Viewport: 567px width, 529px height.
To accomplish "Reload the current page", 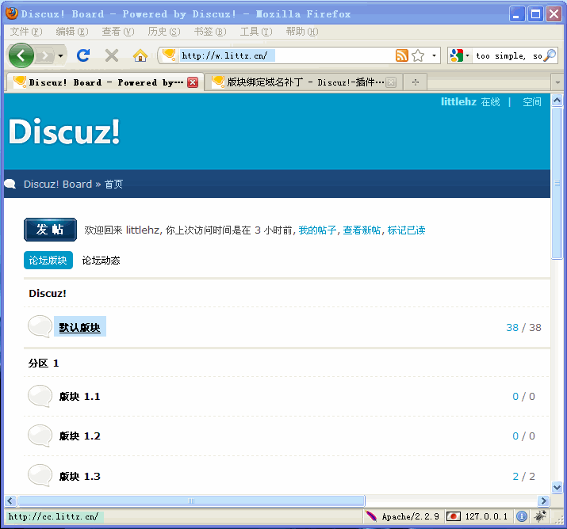I will point(83,55).
